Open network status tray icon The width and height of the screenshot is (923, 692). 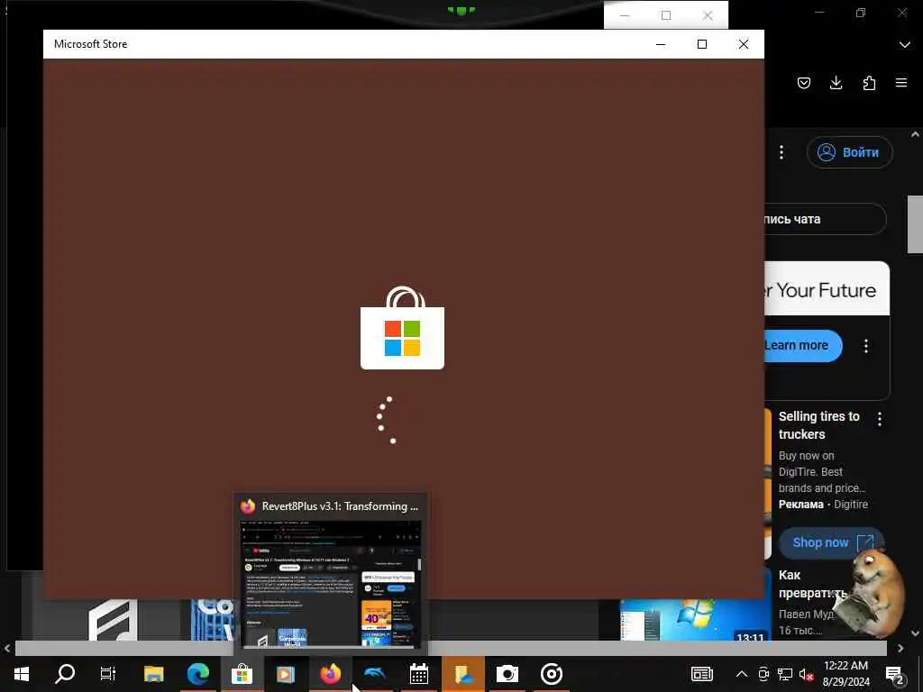point(785,674)
